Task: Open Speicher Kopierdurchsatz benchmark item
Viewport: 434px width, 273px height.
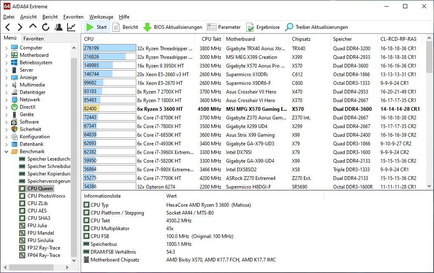Action: coord(44,174)
